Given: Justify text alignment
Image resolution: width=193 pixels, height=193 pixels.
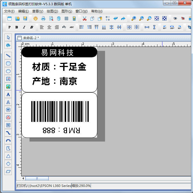Looking at the screenshot, I should point(57,27).
